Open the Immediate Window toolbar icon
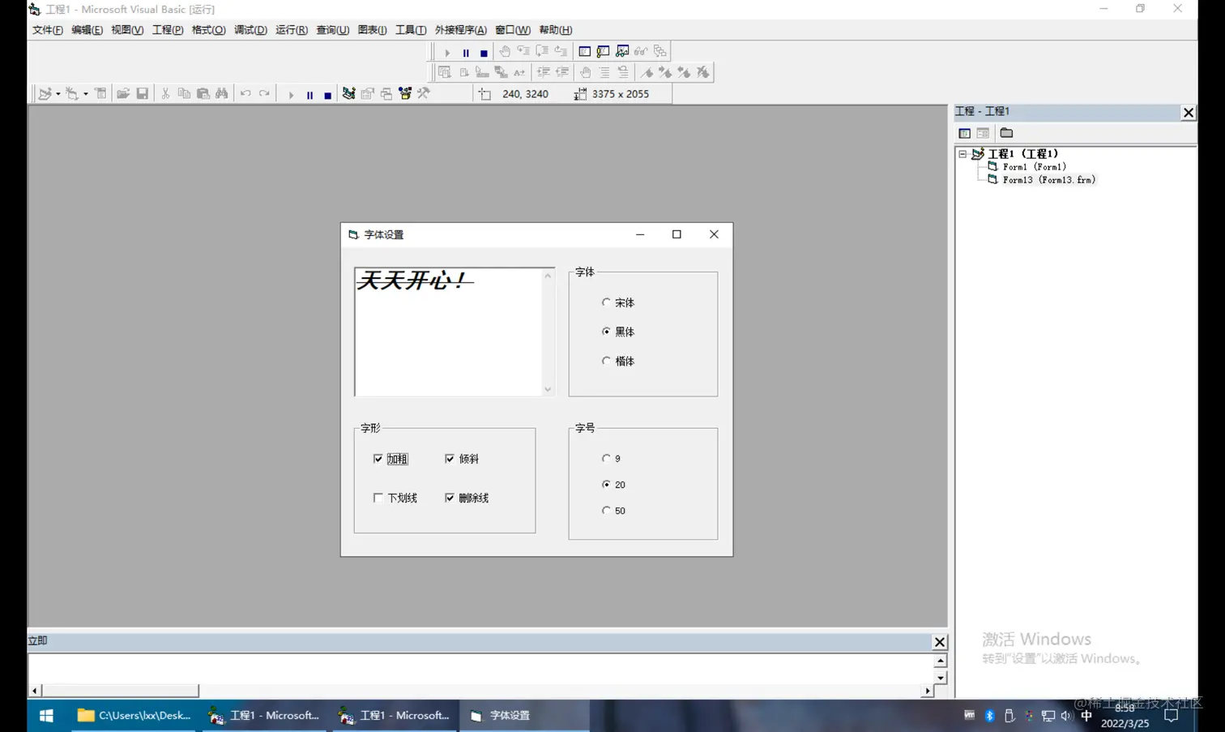The width and height of the screenshot is (1225, 732). pyautogui.click(x=604, y=51)
